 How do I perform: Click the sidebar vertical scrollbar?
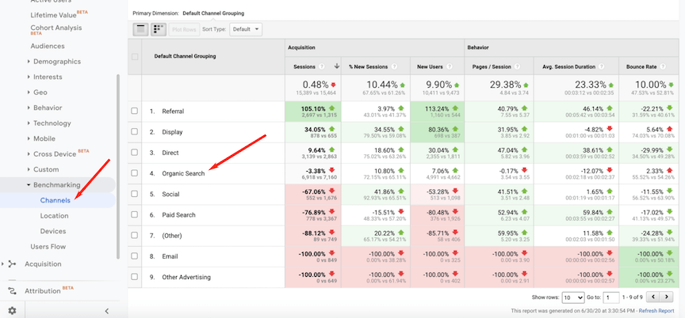[117, 165]
